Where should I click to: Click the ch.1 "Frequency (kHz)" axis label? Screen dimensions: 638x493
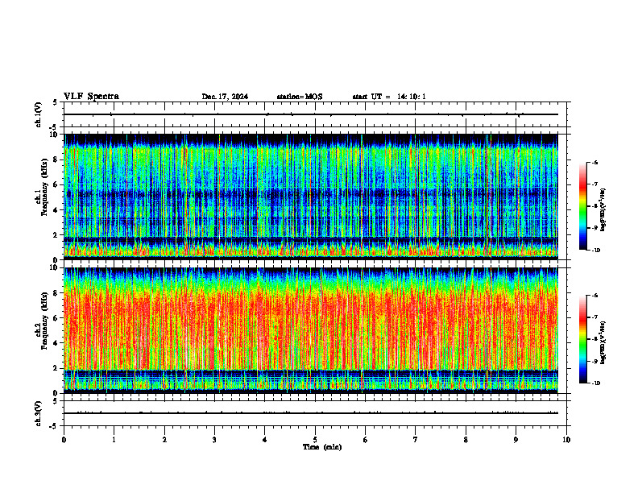[x=44, y=187]
